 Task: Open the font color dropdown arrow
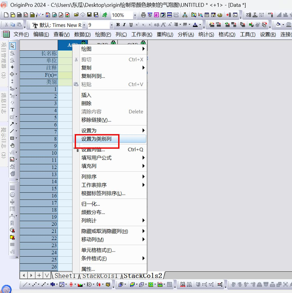coord(200,25)
